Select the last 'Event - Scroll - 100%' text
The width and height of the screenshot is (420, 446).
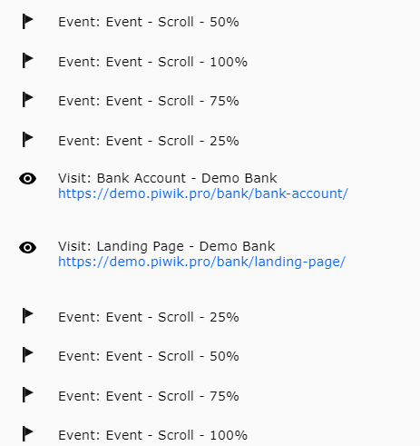click(x=177, y=435)
